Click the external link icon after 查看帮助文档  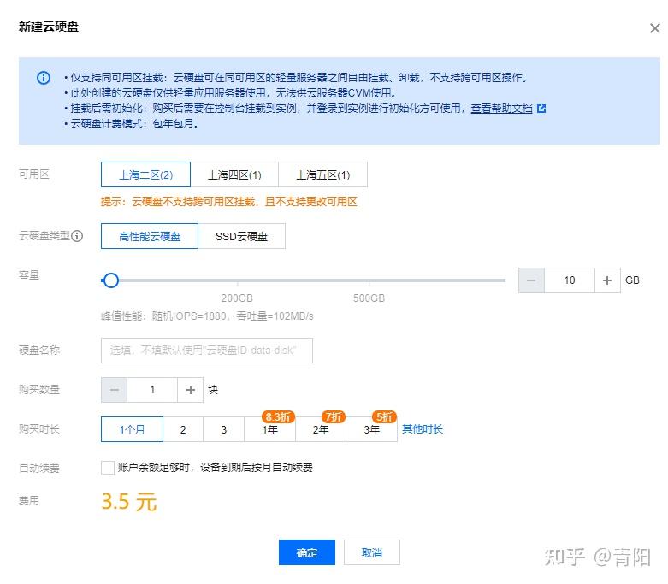[x=541, y=109]
